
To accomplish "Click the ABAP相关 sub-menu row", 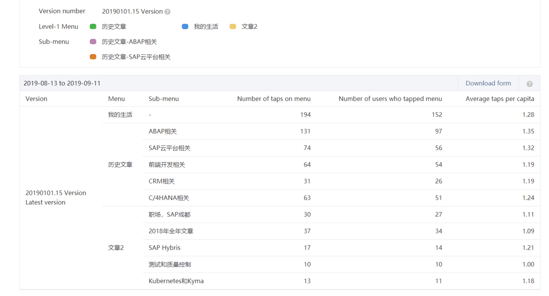I will [341, 131].
